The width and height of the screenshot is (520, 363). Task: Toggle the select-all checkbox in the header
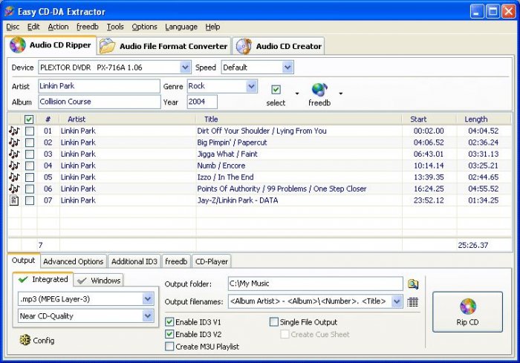29,120
